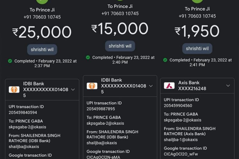Select UPI transaction ID 205459840594
Image resolution: width=239 pixels, height=159 pixels.
point(23,112)
